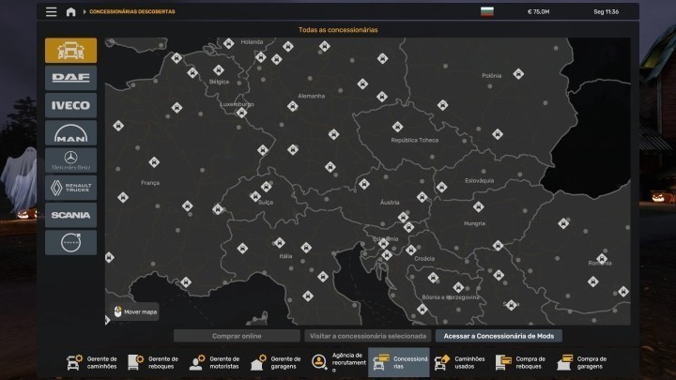This screenshot has width=676, height=380.
Task: Select dealer marker above República Tcheca label
Action: (x=397, y=127)
